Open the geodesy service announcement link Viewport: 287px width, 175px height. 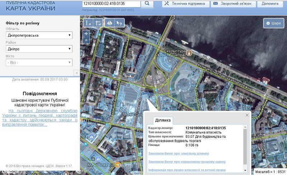pyautogui.click(x=40, y=118)
